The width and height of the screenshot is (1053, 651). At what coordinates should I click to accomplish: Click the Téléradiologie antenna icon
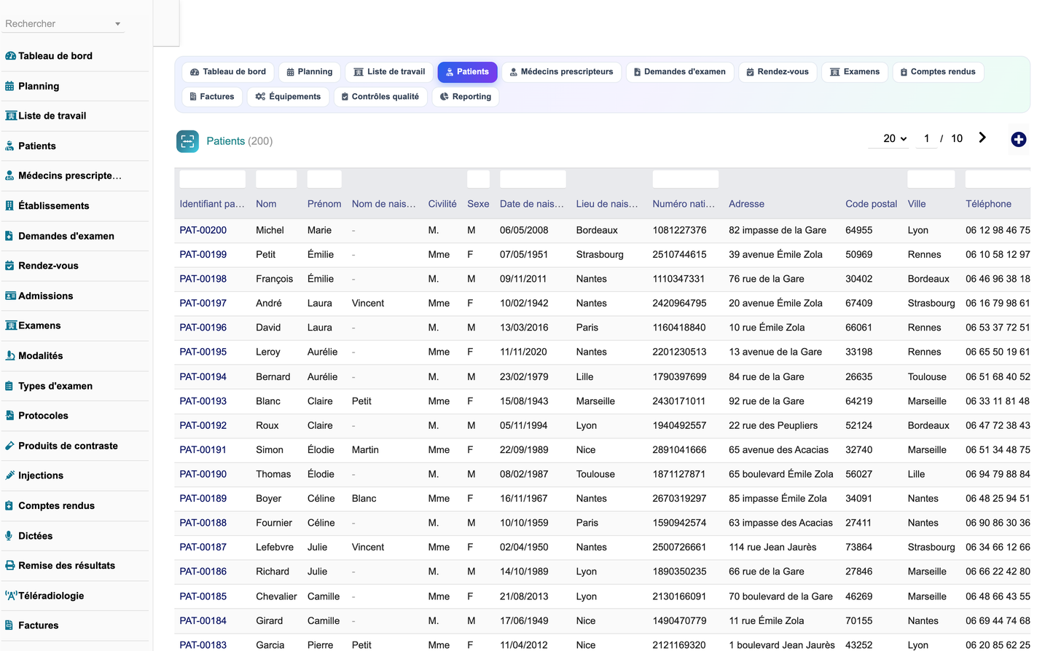click(x=11, y=596)
